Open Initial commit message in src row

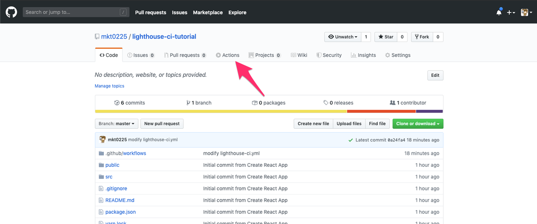click(245, 177)
